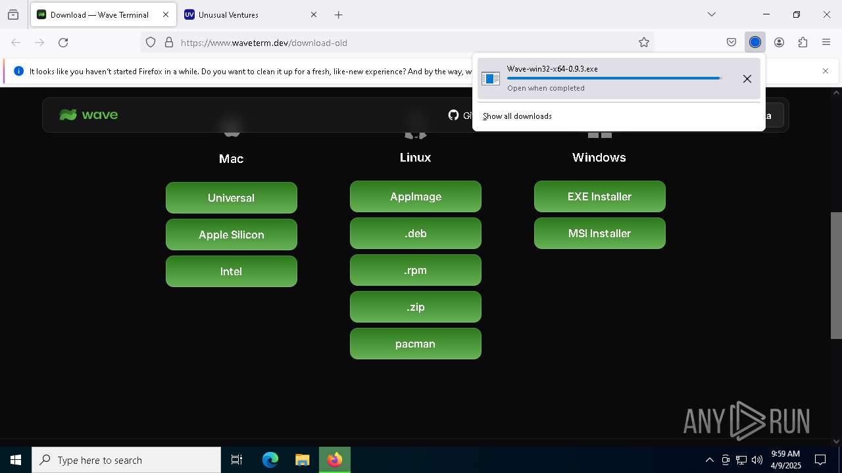Download Linux AppImage
The height and width of the screenshot is (473, 842).
[416, 196]
